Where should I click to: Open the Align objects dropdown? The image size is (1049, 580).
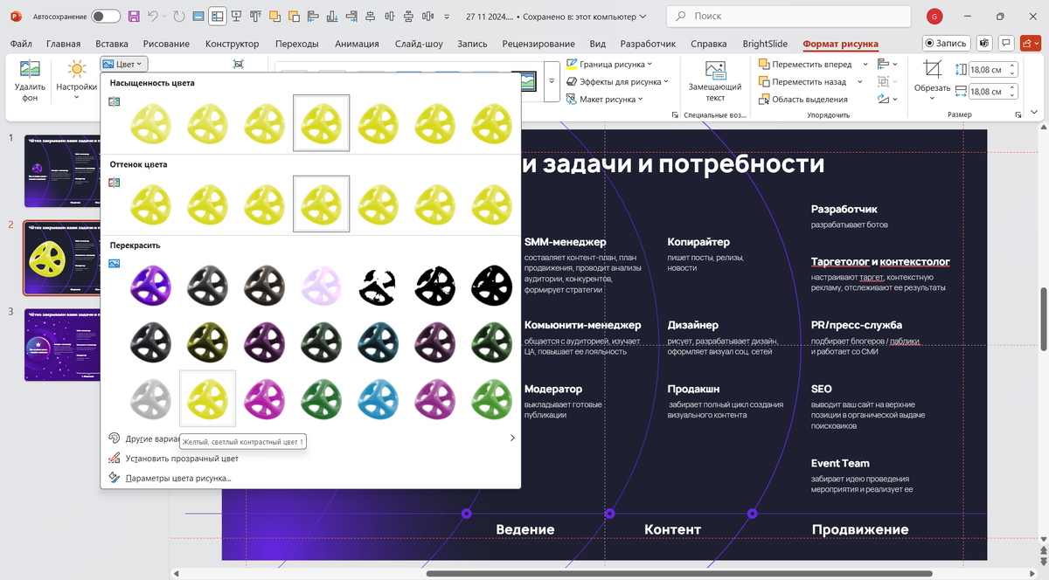[887, 64]
